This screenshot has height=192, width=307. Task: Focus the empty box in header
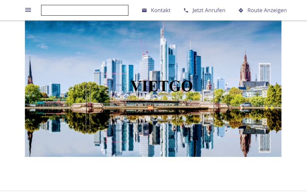[x=85, y=10]
